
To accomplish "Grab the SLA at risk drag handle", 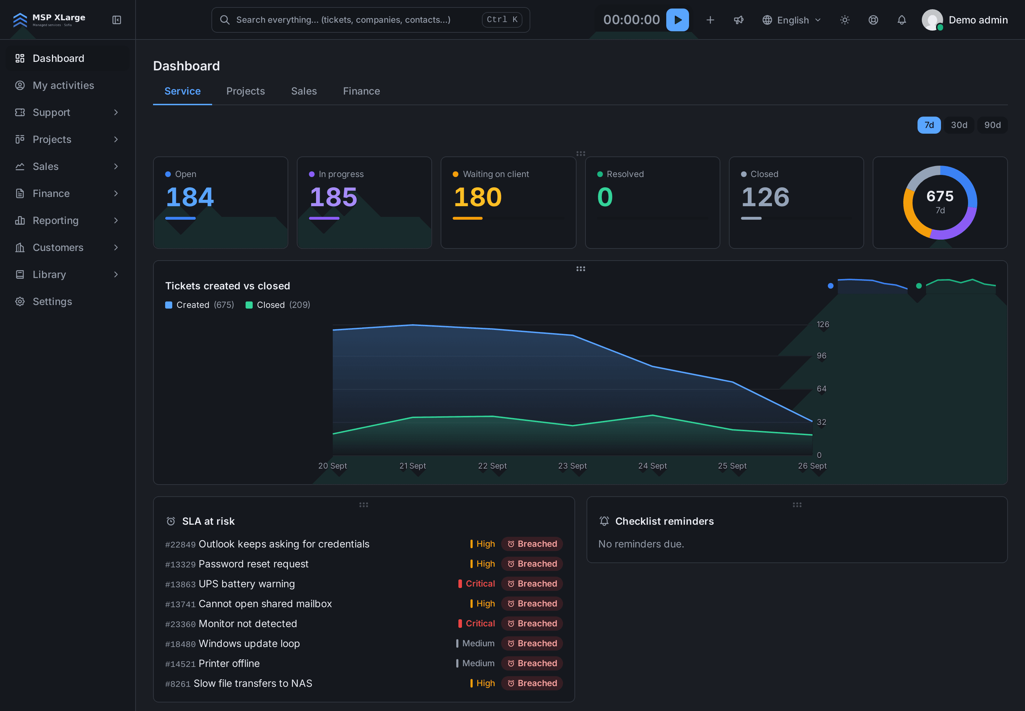I will coord(363,505).
